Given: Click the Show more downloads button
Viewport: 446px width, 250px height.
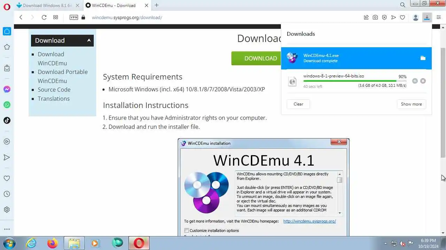Looking at the screenshot, I should (x=411, y=104).
